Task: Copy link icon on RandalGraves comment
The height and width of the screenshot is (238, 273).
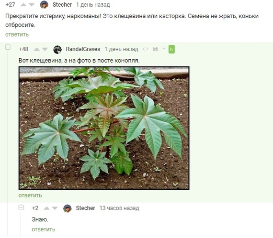Action: click(146, 49)
